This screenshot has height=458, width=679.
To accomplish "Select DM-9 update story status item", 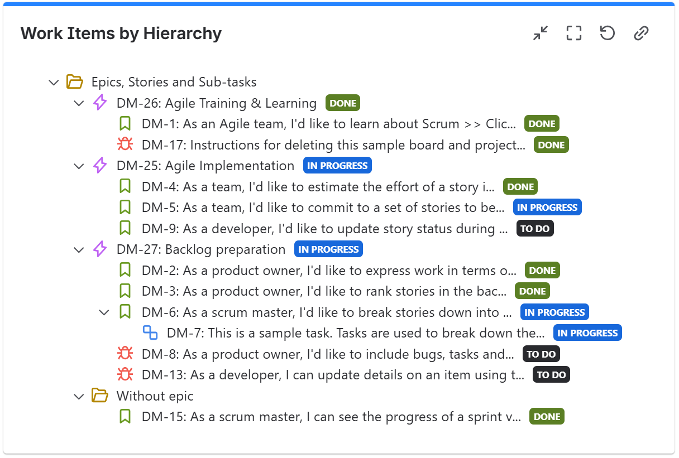I will point(324,229).
